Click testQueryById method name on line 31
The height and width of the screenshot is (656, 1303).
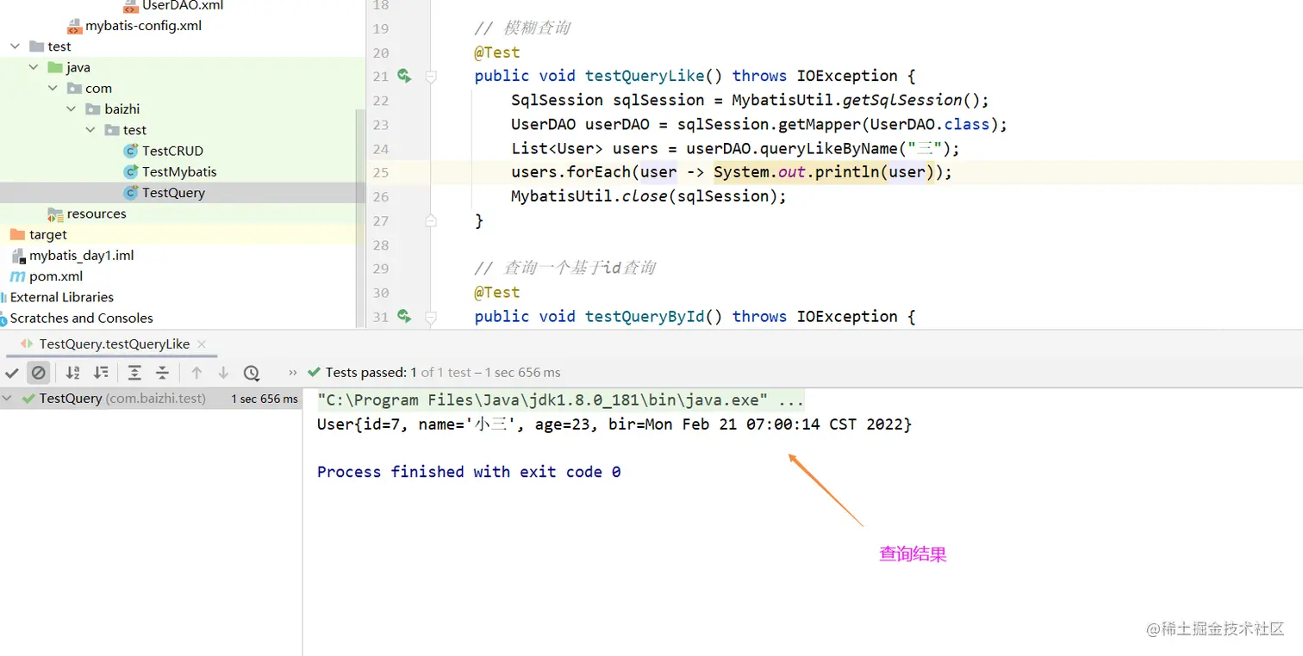pos(645,317)
